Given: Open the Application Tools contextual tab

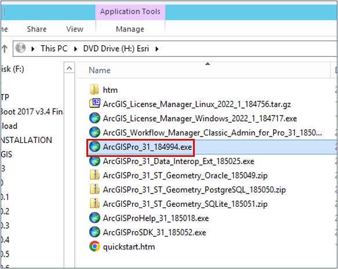Looking at the screenshot, I should click(x=130, y=12).
